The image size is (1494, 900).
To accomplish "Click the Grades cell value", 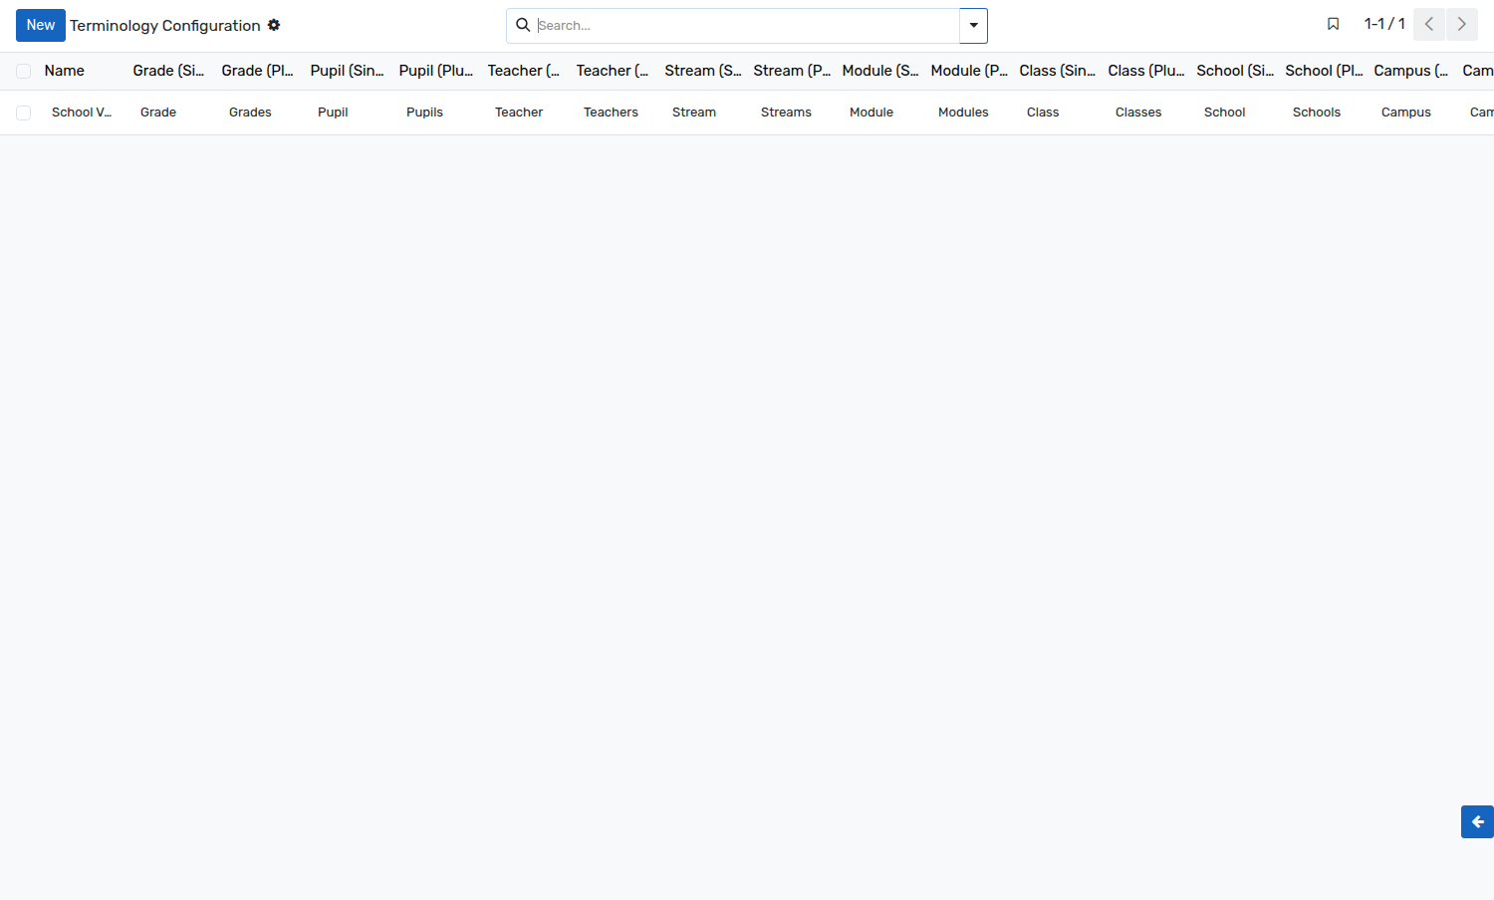I will point(250,112).
